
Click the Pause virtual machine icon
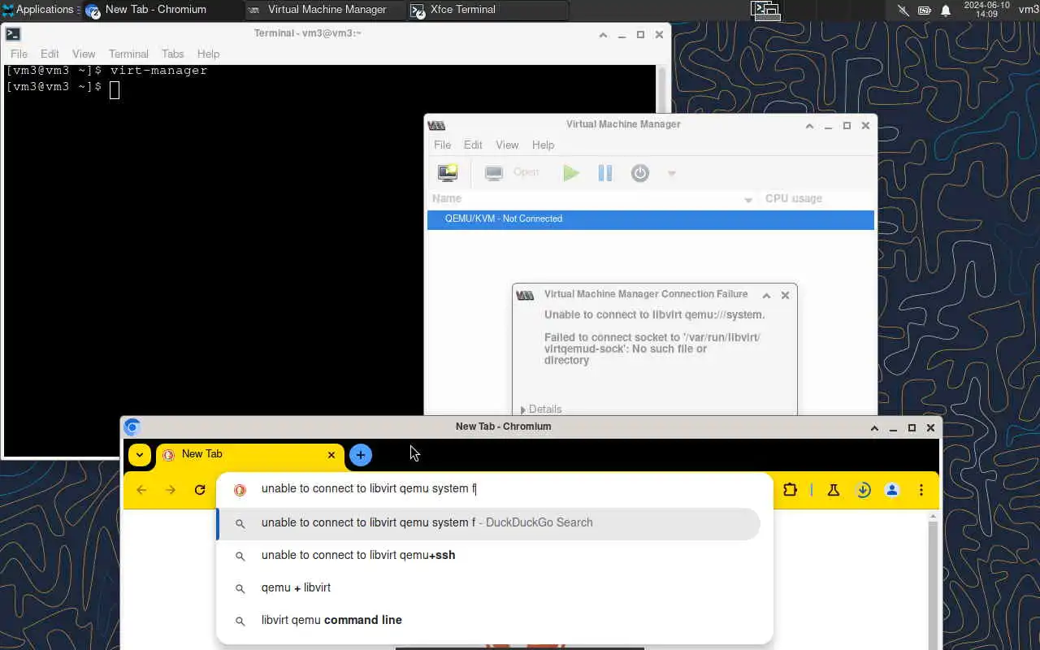coord(605,173)
